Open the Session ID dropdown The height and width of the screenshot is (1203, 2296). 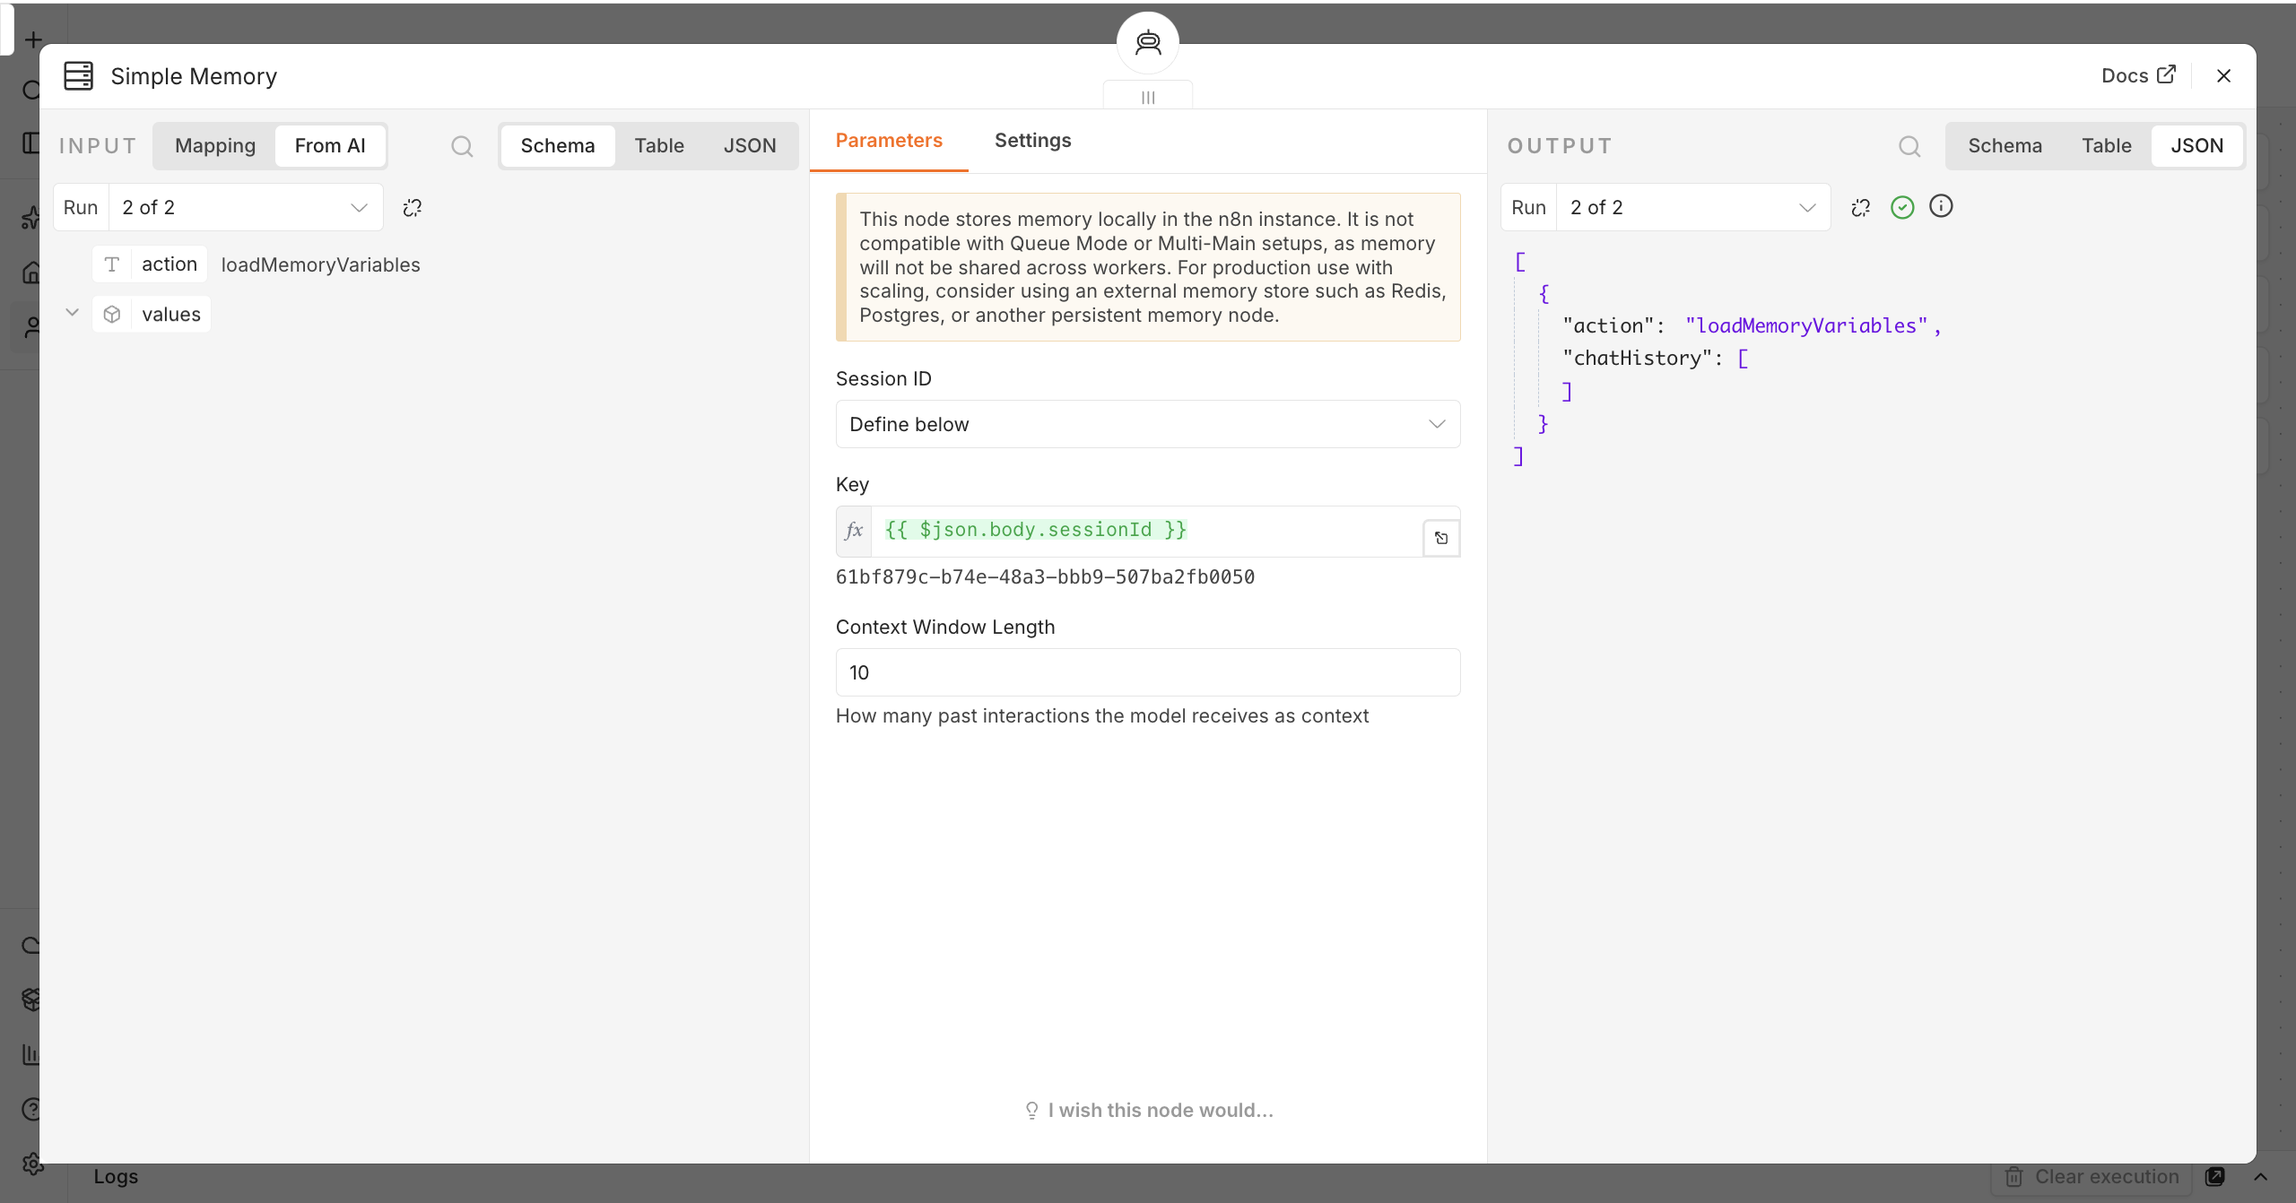(x=1148, y=424)
